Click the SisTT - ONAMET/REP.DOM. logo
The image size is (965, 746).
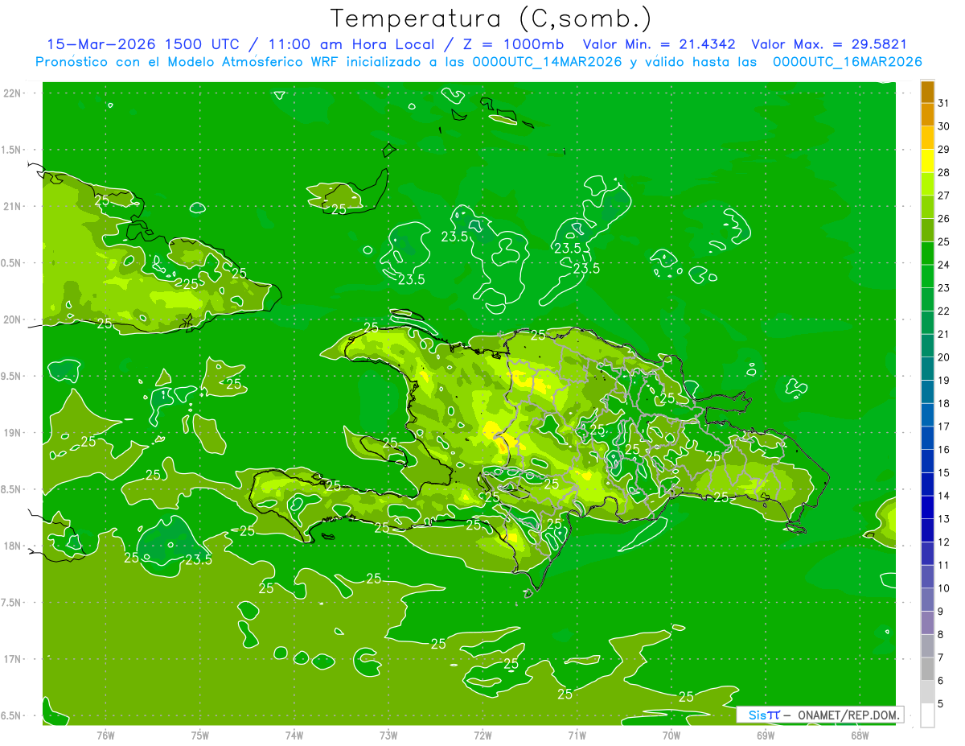click(x=819, y=715)
